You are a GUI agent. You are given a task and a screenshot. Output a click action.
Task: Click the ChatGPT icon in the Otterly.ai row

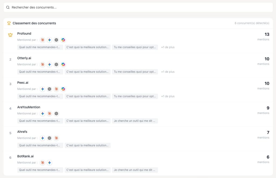56,65
